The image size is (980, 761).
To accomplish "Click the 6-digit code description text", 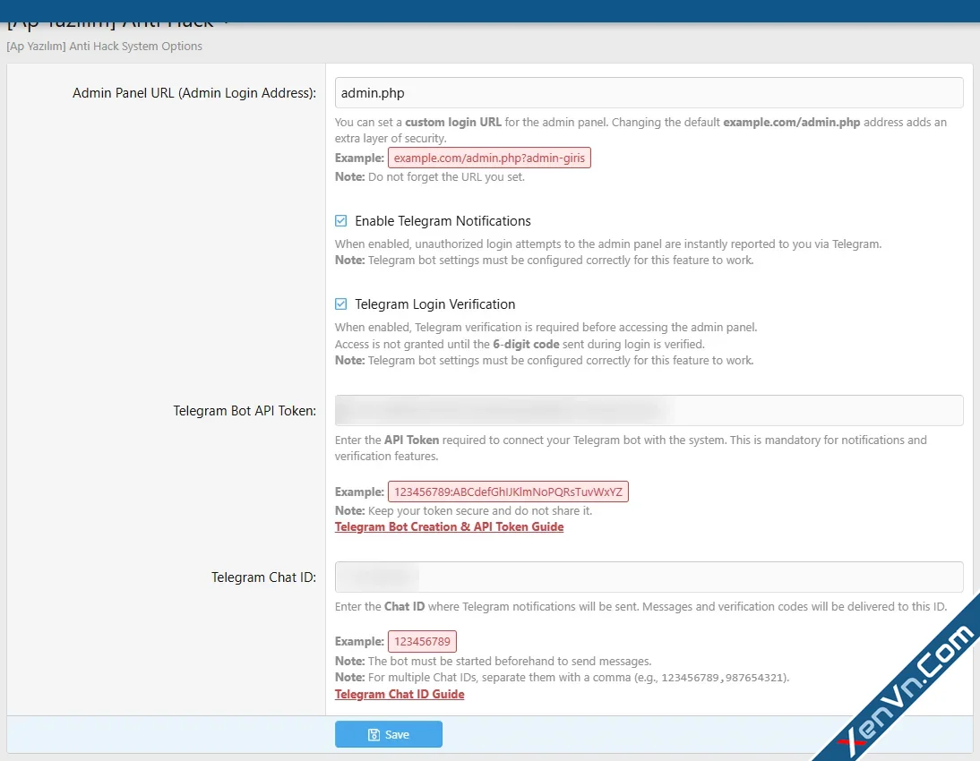I will [520, 345].
